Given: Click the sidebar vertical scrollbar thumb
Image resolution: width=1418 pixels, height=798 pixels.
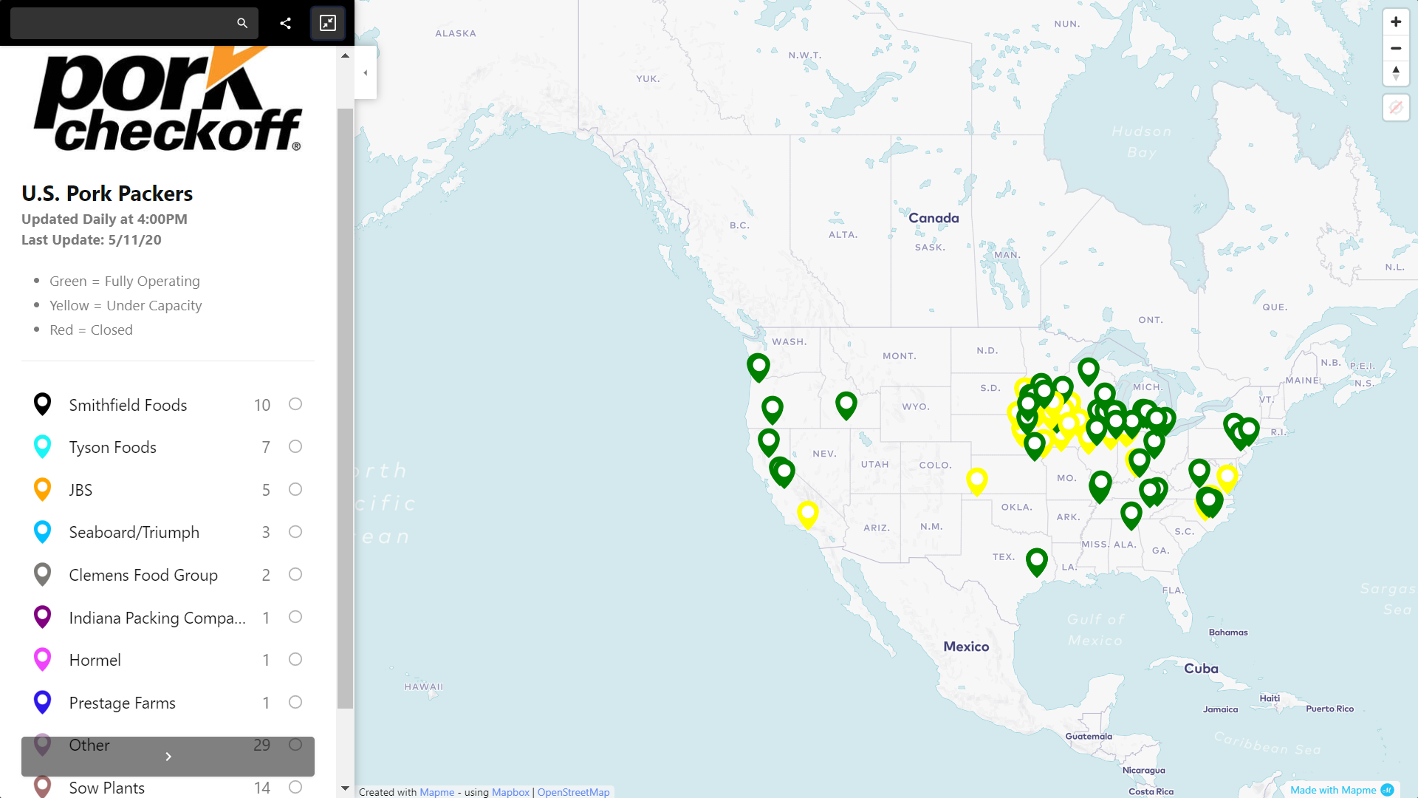Looking at the screenshot, I should pos(345,409).
